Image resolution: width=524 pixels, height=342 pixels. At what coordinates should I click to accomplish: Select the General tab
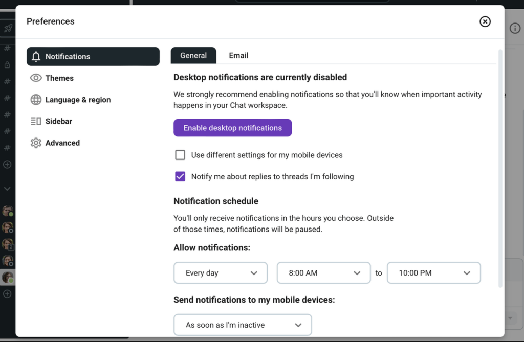[x=193, y=56]
